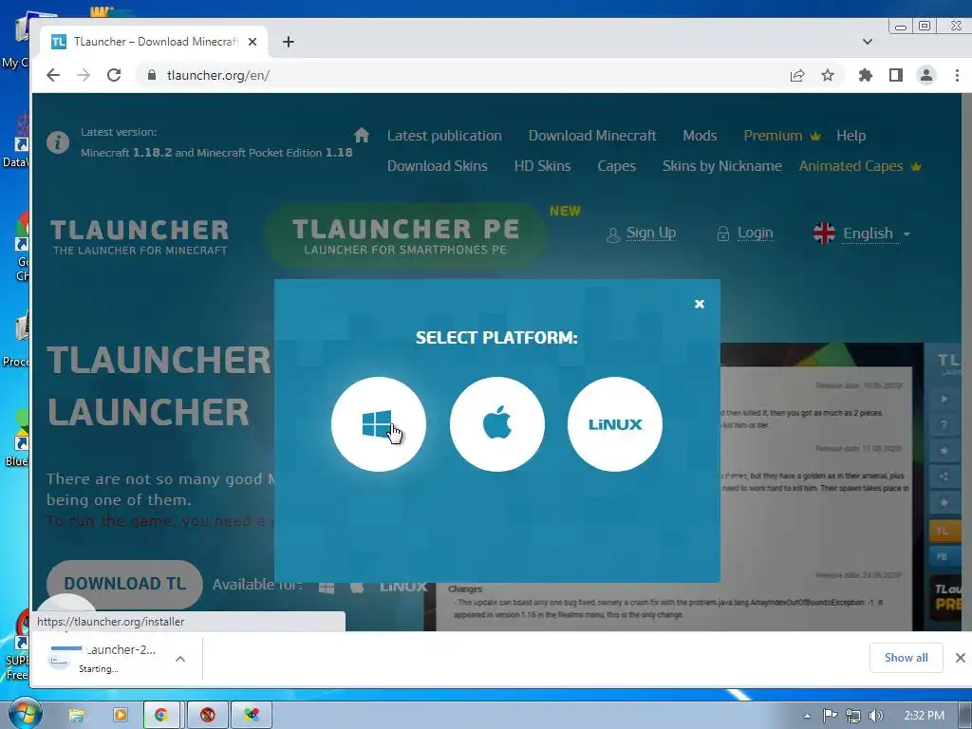Open the tab search chevron
The height and width of the screenshot is (729, 972).
(x=868, y=42)
